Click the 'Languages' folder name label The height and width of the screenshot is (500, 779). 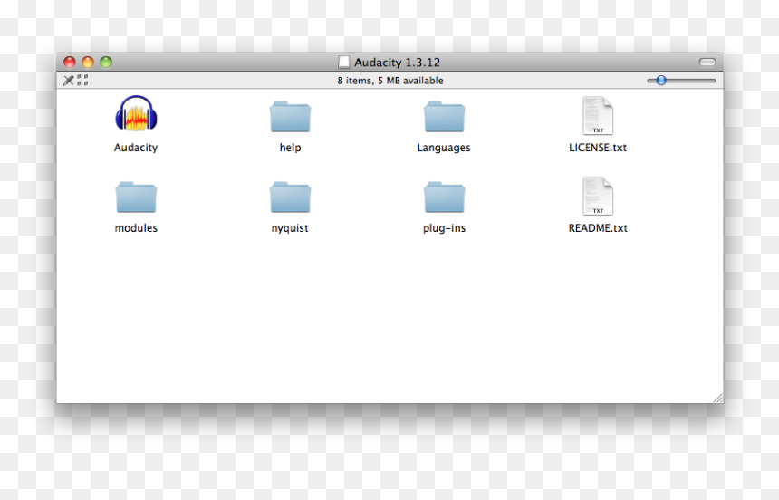point(444,148)
